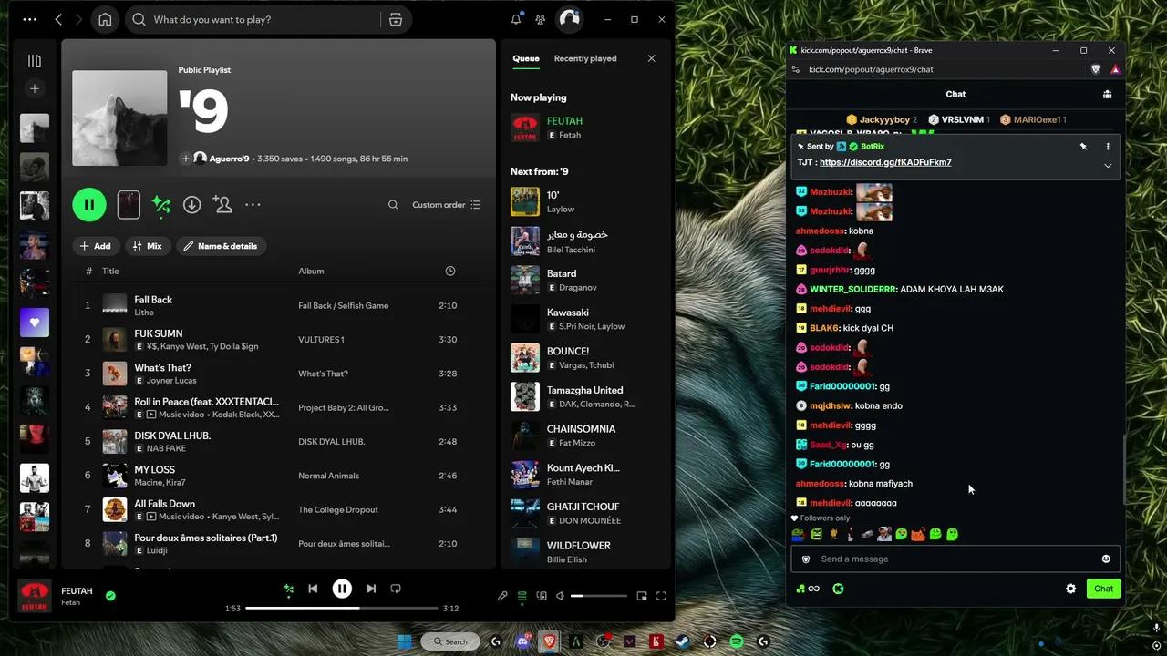This screenshot has width=1167, height=656.
Task: Toggle smart shuffle beside the playlist play button
Action: [161, 205]
